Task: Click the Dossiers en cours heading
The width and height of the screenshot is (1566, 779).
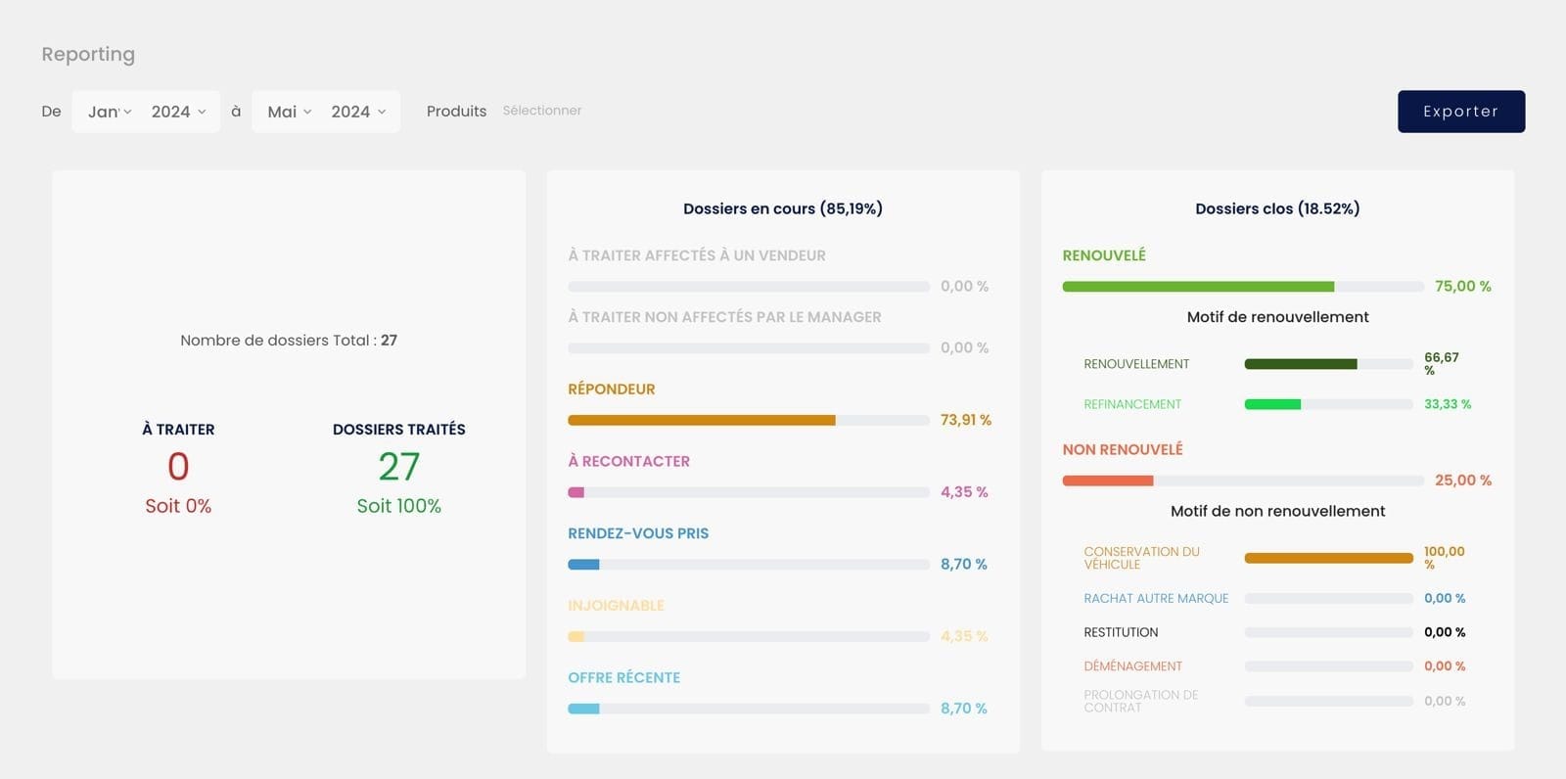Action: click(x=782, y=208)
